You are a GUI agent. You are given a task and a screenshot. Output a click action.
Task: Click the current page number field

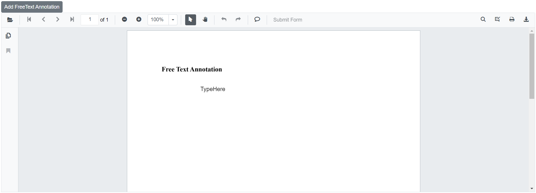(90, 20)
